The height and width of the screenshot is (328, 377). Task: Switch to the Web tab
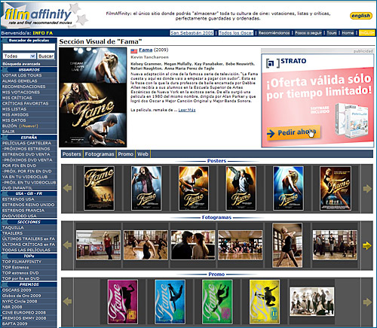143,154
